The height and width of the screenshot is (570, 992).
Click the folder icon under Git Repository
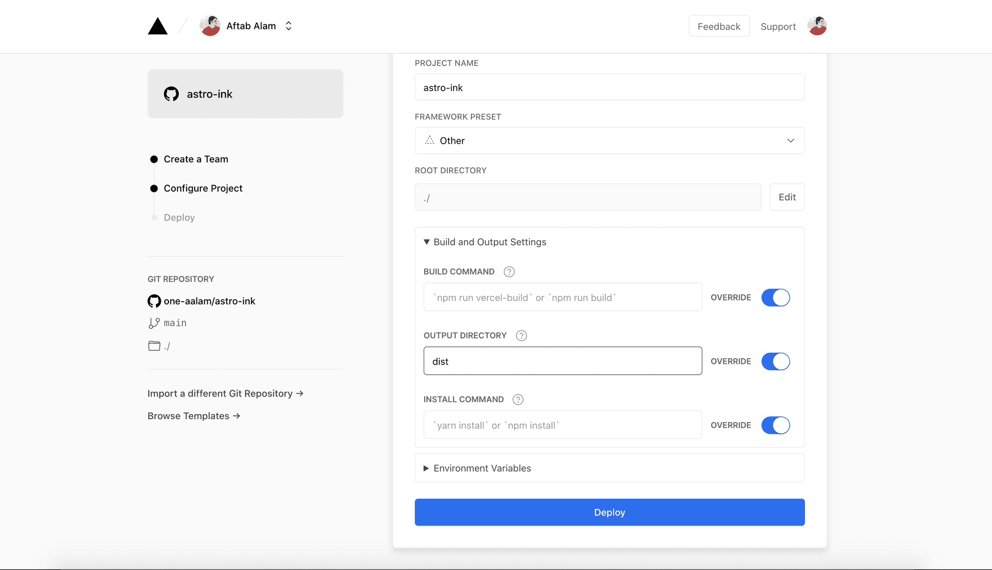click(154, 346)
